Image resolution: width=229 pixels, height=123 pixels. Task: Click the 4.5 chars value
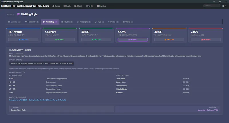50,32
